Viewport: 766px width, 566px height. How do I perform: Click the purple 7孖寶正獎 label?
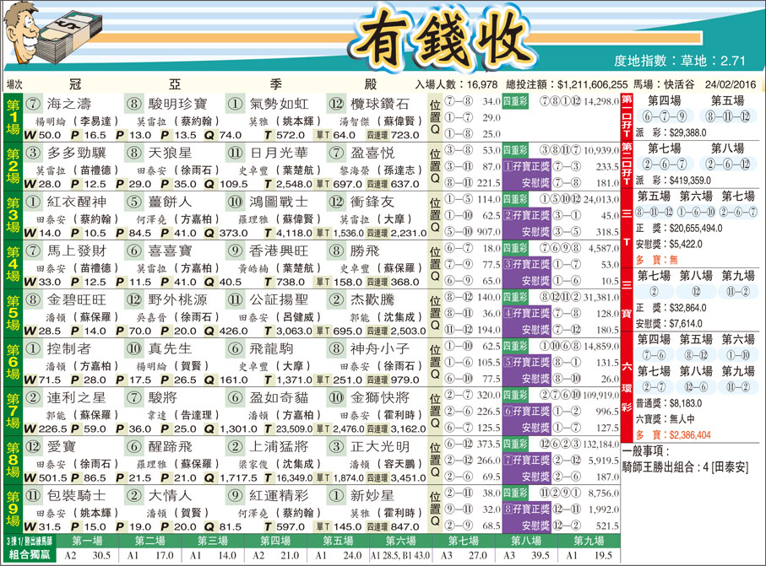coord(527,460)
